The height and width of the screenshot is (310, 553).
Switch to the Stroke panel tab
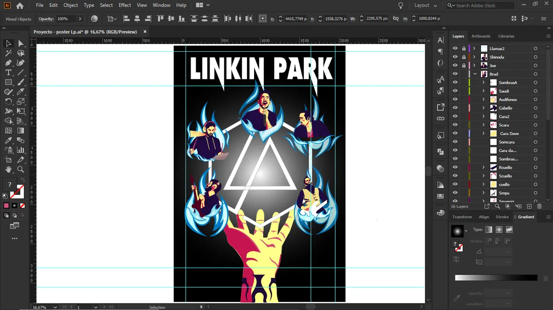502,217
